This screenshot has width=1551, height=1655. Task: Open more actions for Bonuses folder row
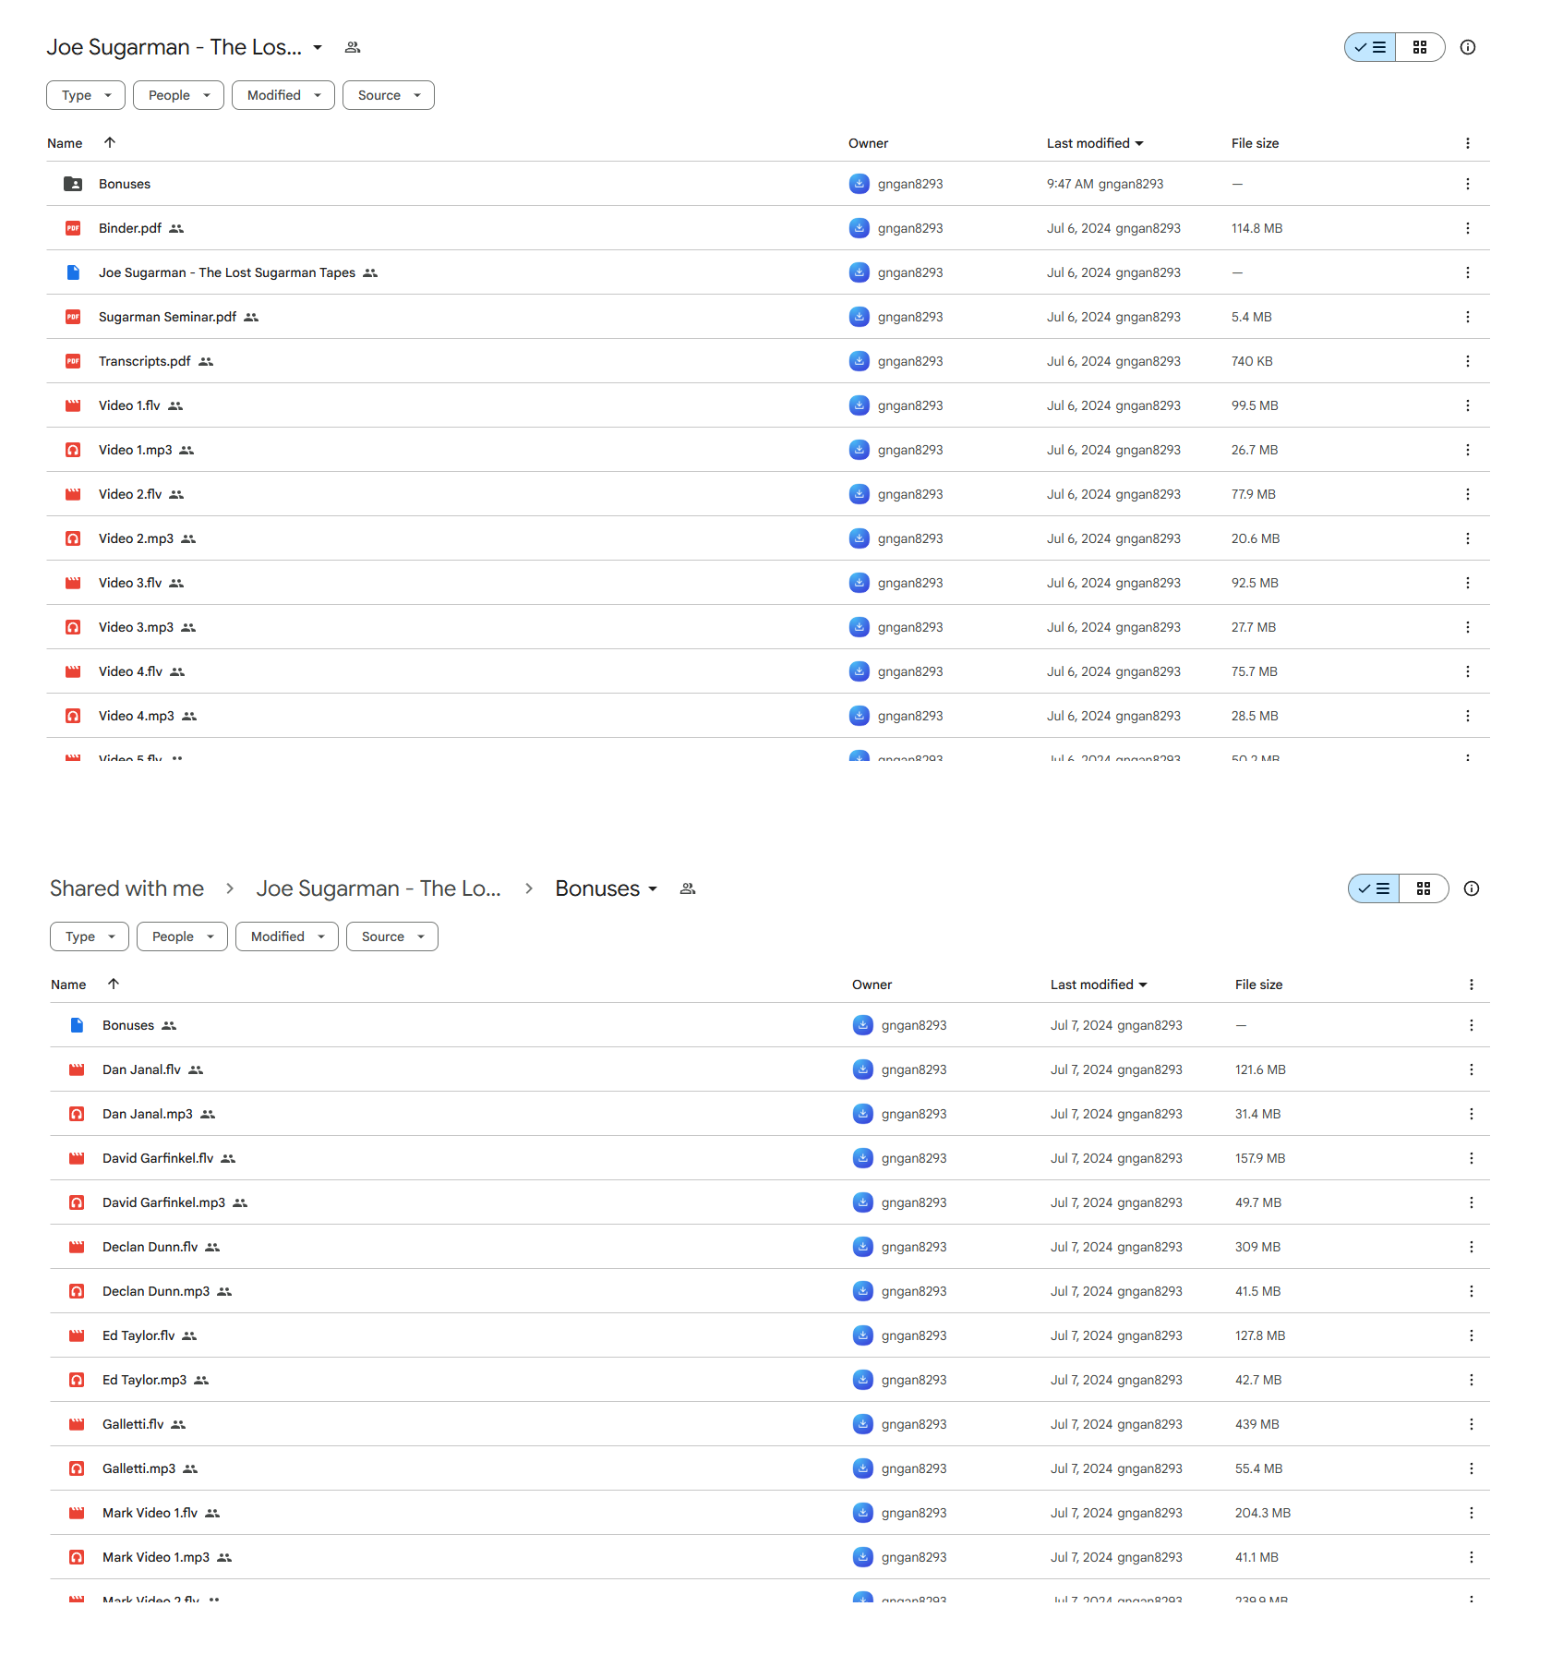[1468, 184]
